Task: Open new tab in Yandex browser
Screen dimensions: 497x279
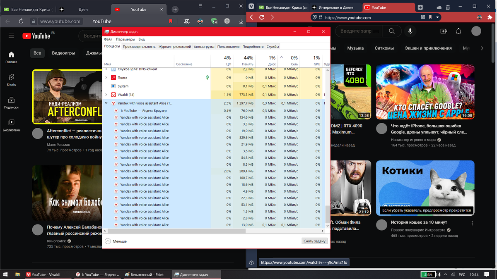Action: coord(175,9)
